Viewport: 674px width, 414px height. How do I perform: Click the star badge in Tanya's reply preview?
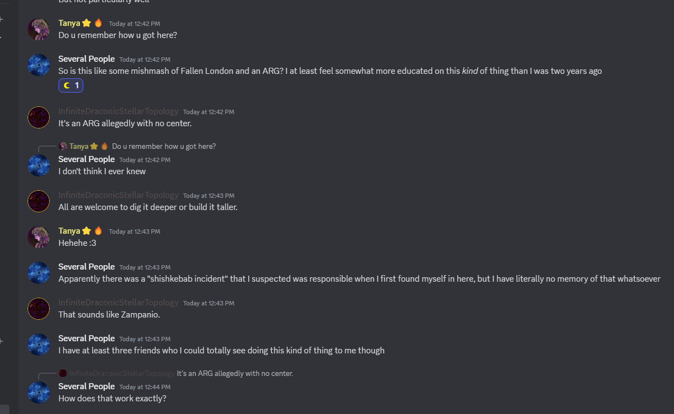(94, 147)
